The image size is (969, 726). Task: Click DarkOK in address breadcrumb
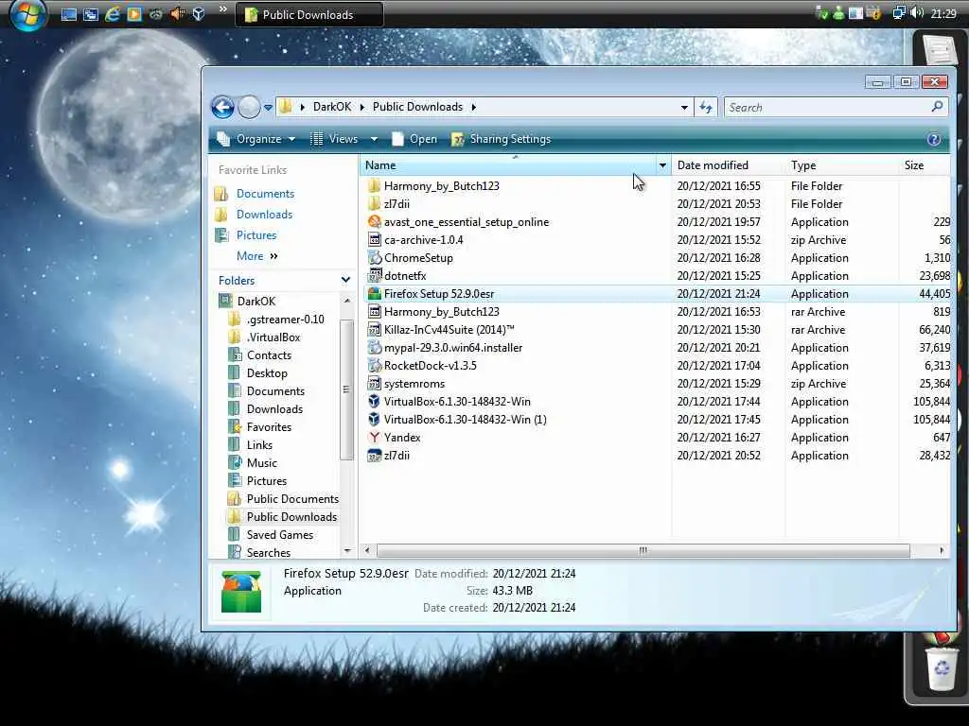(x=332, y=107)
